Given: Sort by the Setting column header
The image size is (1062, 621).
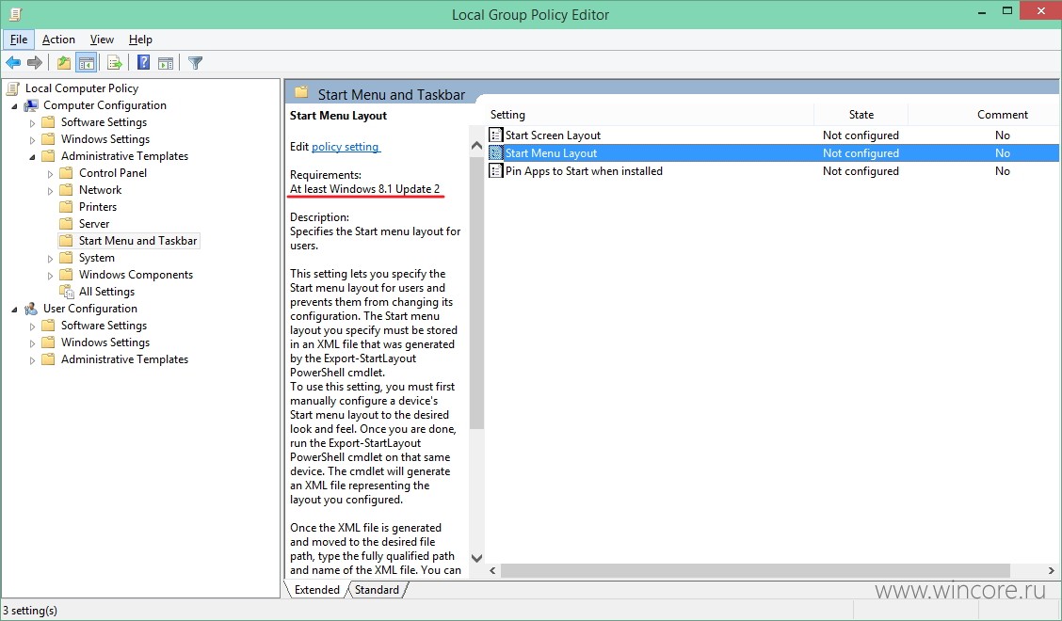Looking at the screenshot, I should coord(650,115).
